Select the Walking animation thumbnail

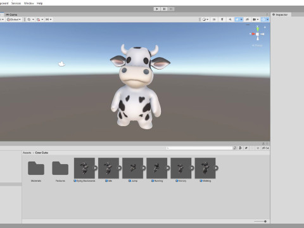[x=205, y=168]
